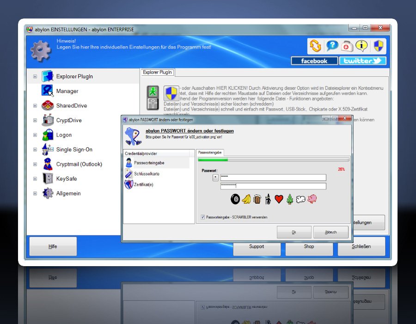Toggle Passworteingabe SCRAMBLER verwenden checkbox
Viewport: 416px width, 324px height.
(203, 217)
